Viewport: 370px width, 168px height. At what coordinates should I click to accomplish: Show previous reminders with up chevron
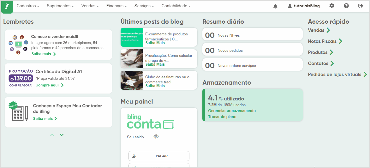point(52,135)
